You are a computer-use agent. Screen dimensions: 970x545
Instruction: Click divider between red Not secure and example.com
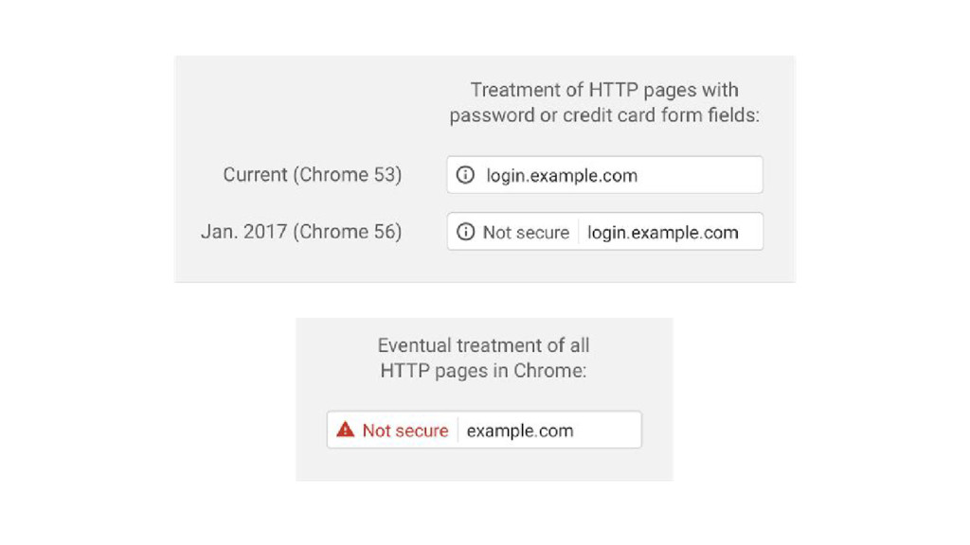coord(458,431)
